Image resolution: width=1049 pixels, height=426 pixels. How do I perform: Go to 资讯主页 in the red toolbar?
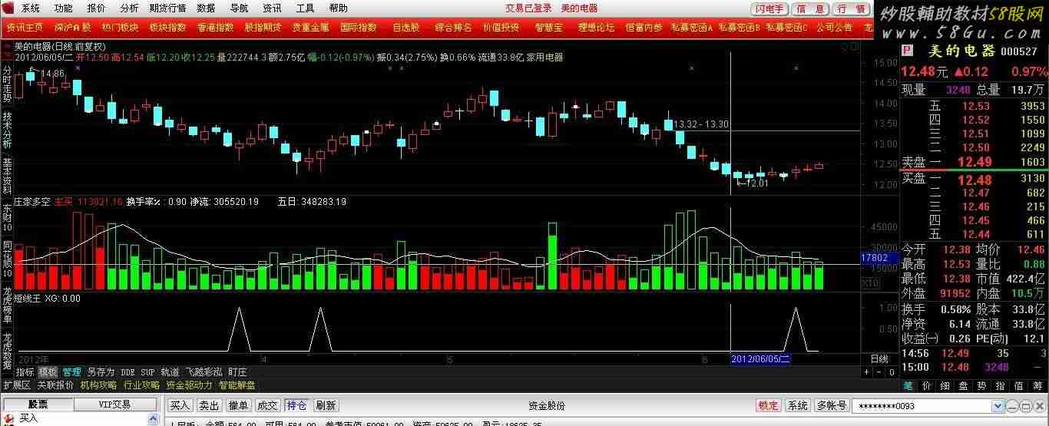click(x=25, y=27)
